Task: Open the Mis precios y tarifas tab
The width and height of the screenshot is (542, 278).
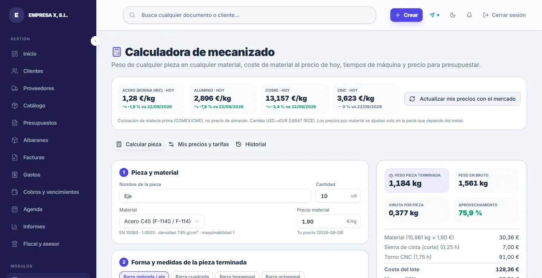Action: coord(199,144)
